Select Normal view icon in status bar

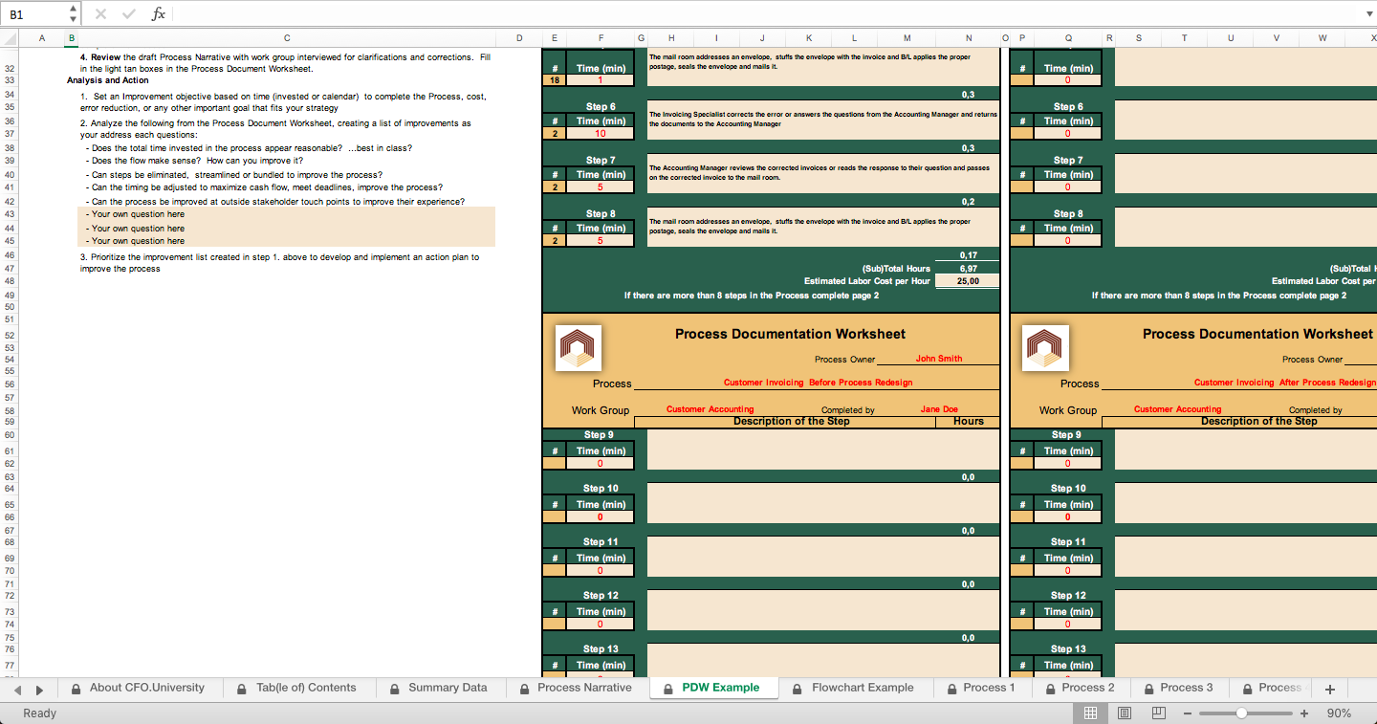tap(1089, 713)
